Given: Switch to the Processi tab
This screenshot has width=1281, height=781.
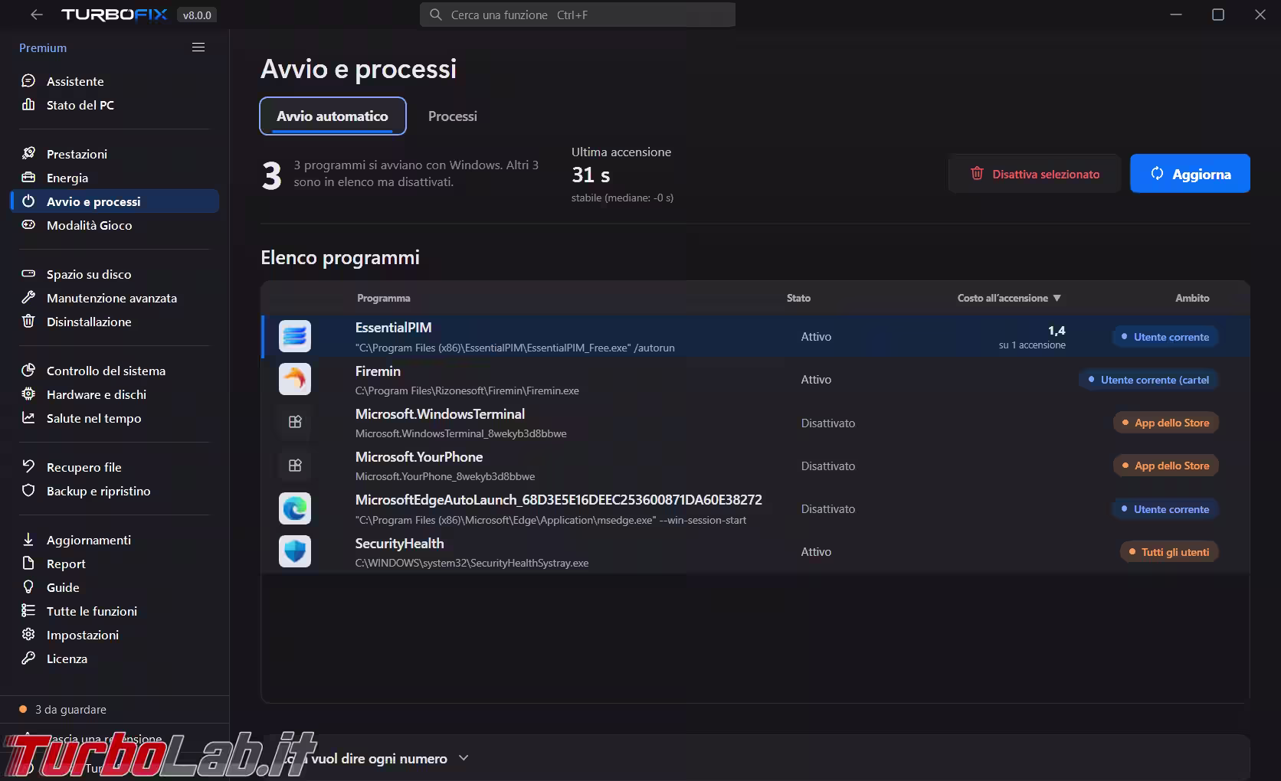Looking at the screenshot, I should [x=453, y=116].
